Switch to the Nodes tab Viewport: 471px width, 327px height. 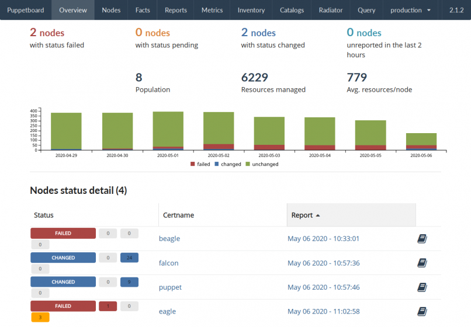click(111, 10)
